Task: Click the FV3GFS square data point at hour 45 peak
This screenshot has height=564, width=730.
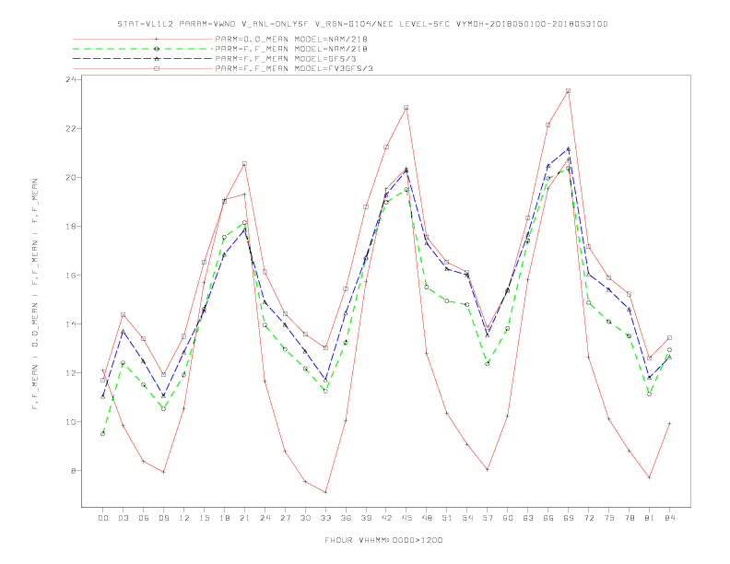Action: click(406, 108)
